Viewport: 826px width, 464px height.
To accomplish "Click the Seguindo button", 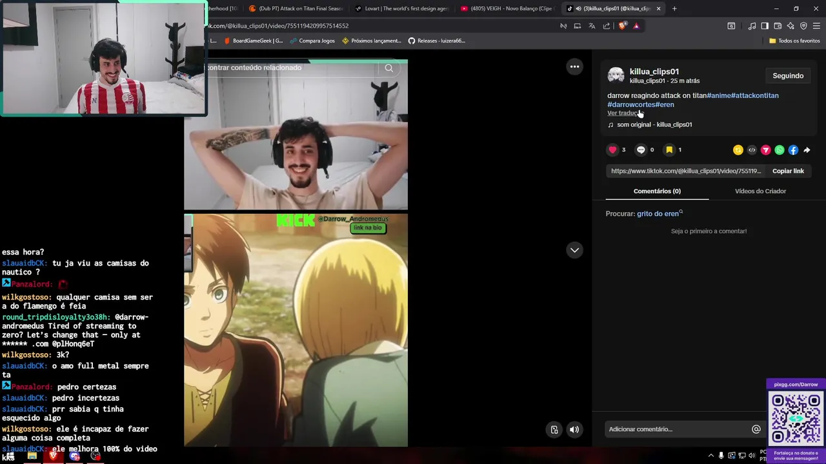I will coord(788,76).
